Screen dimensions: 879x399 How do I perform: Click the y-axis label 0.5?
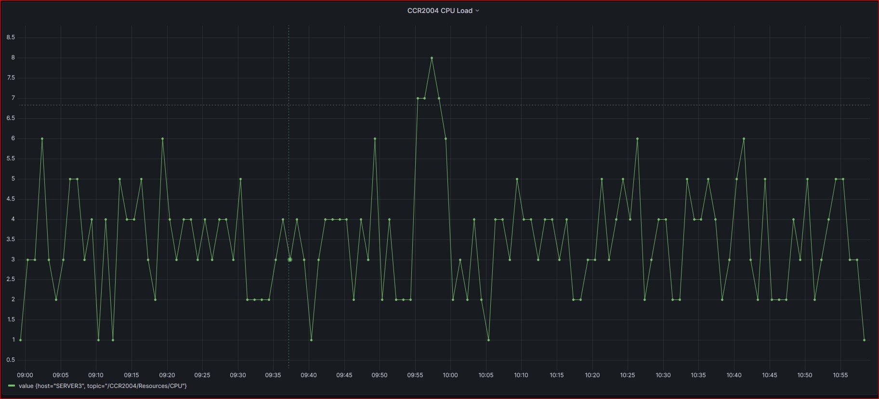click(11, 360)
